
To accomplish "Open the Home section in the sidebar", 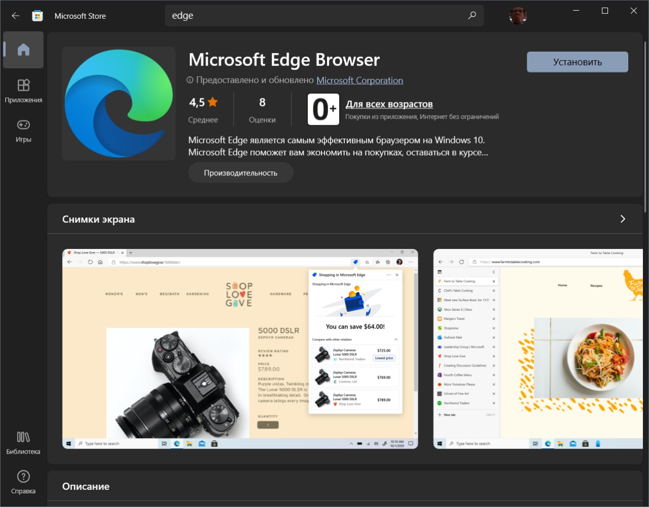I will click(23, 50).
